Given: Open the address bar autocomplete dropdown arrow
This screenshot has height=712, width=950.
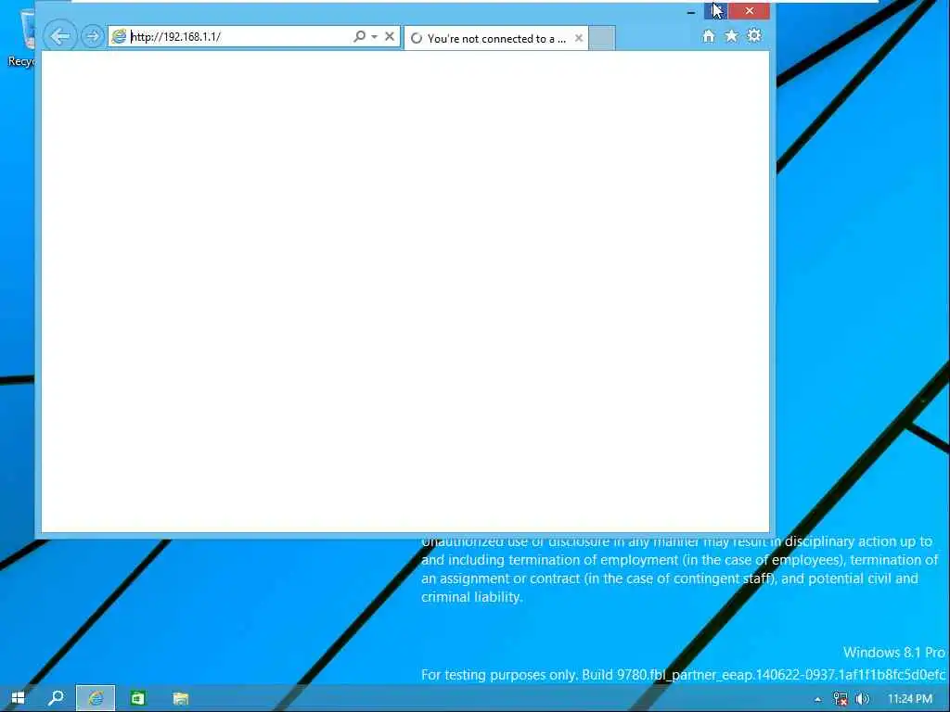Looking at the screenshot, I should tap(375, 36).
